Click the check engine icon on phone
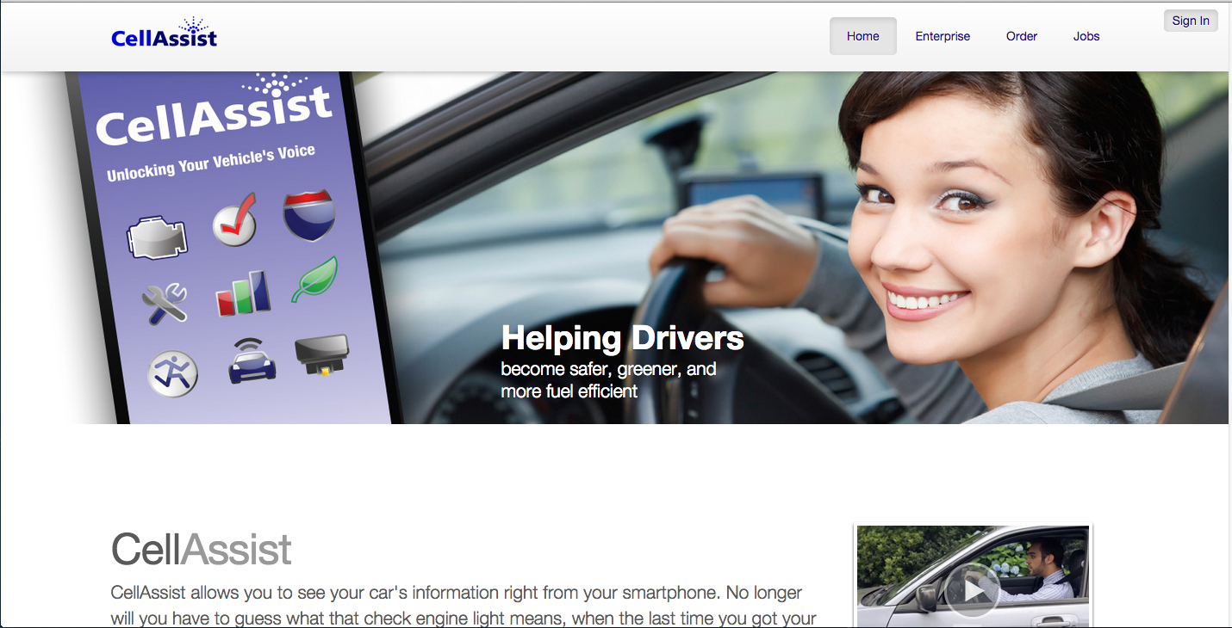This screenshot has width=1232, height=628. [157, 236]
